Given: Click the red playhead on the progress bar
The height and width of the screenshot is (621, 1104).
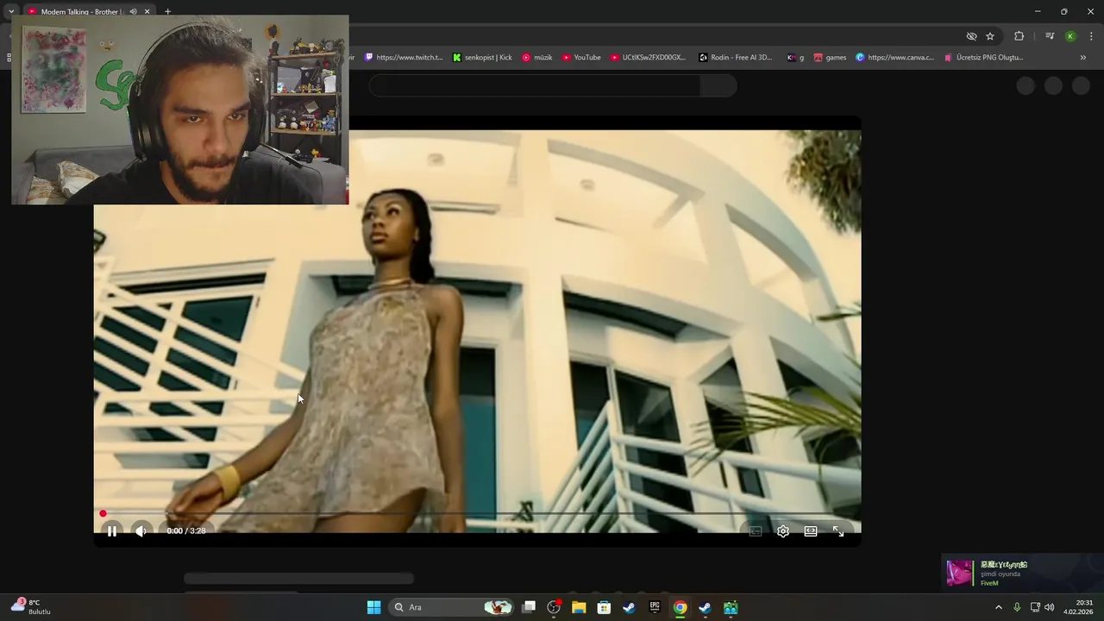Looking at the screenshot, I should click(x=103, y=514).
